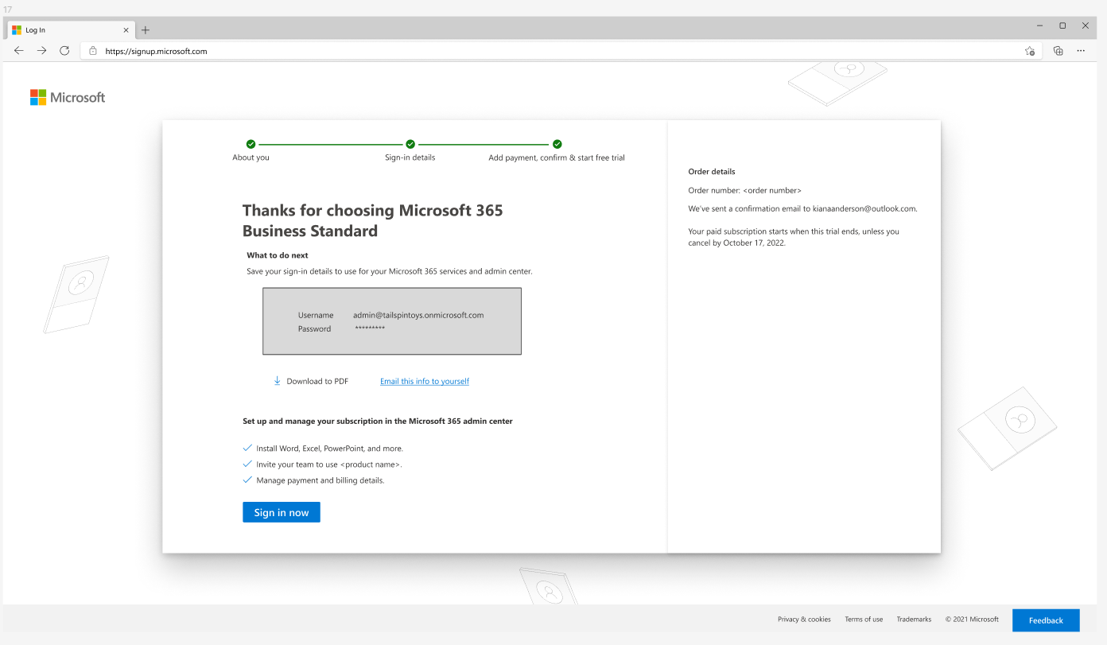The width and height of the screenshot is (1107, 645).
Task: Maximize the browser window
Action: coord(1062,25)
